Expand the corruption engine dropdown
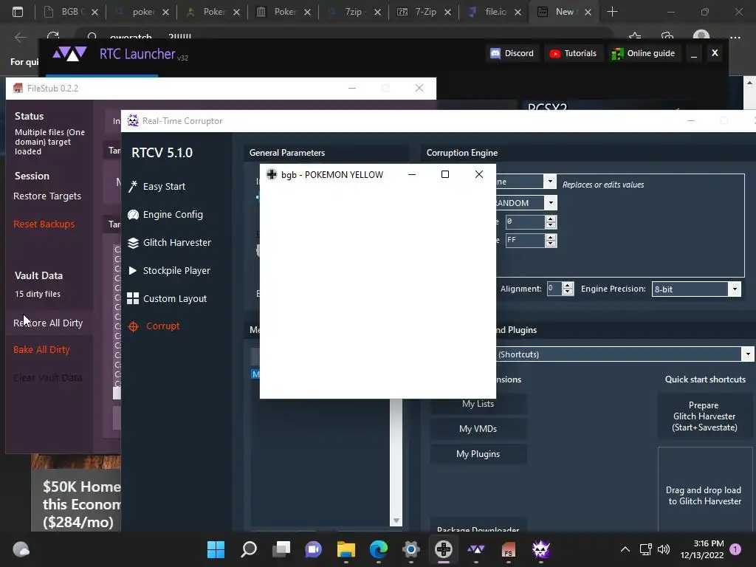Viewport: 756px width, 567px height. pyautogui.click(x=549, y=182)
